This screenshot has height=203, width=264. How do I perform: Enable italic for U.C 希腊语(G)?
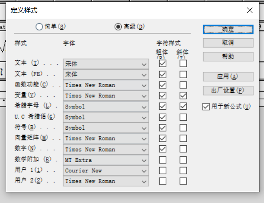(x=183, y=117)
